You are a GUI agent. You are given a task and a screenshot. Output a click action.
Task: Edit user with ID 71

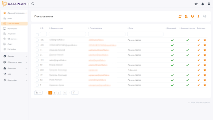199,50
